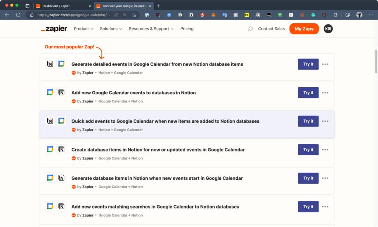Try the Add new Google Calendar events Zap
Screen dimensions: 378x227
tap(308, 93)
